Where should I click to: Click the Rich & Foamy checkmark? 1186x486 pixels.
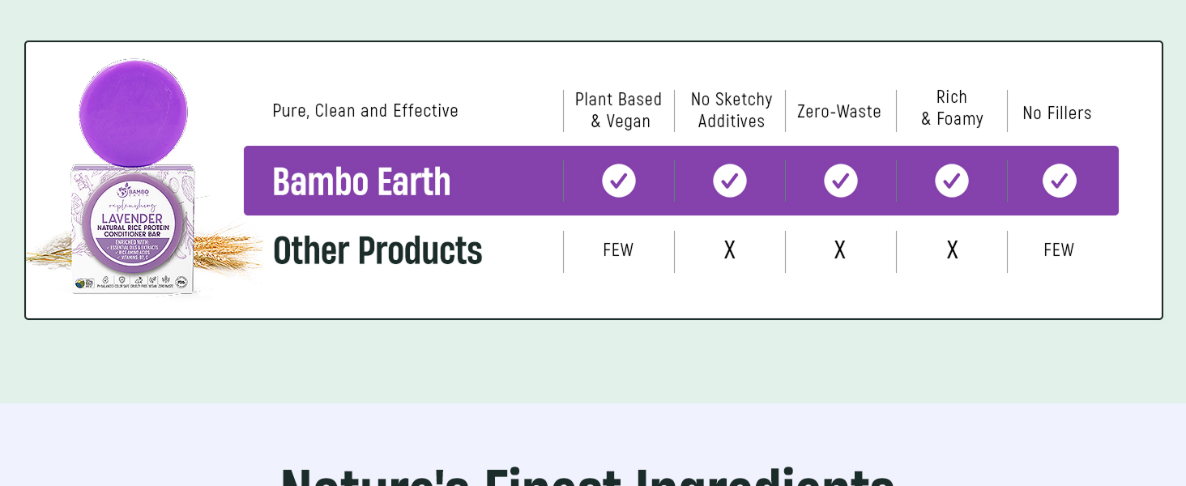[952, 181]
